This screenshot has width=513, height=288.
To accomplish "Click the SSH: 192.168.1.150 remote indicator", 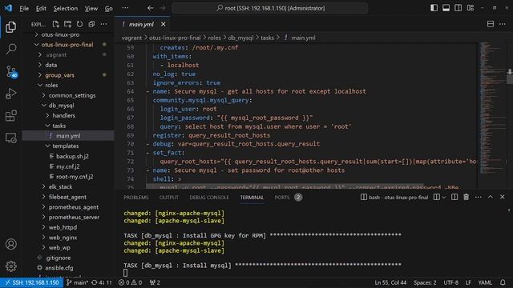I will [32, 282].
